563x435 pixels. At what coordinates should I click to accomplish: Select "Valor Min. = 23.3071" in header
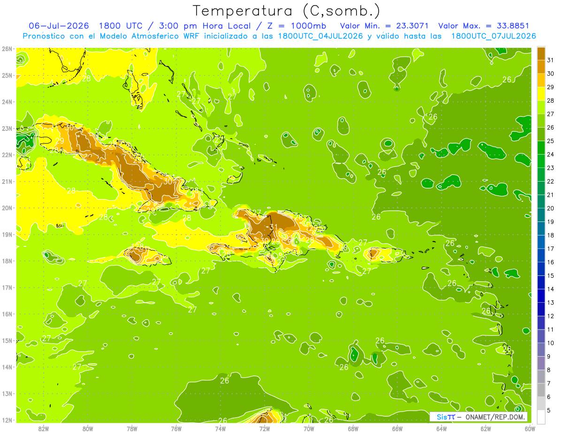pos(384,26)
